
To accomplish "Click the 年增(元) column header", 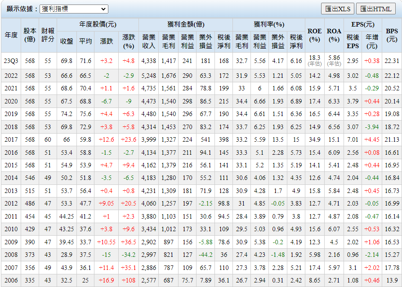I will click(x=372, y=41).
